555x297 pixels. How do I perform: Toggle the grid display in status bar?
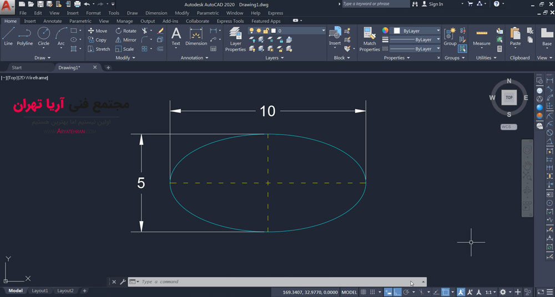[364, 292]
